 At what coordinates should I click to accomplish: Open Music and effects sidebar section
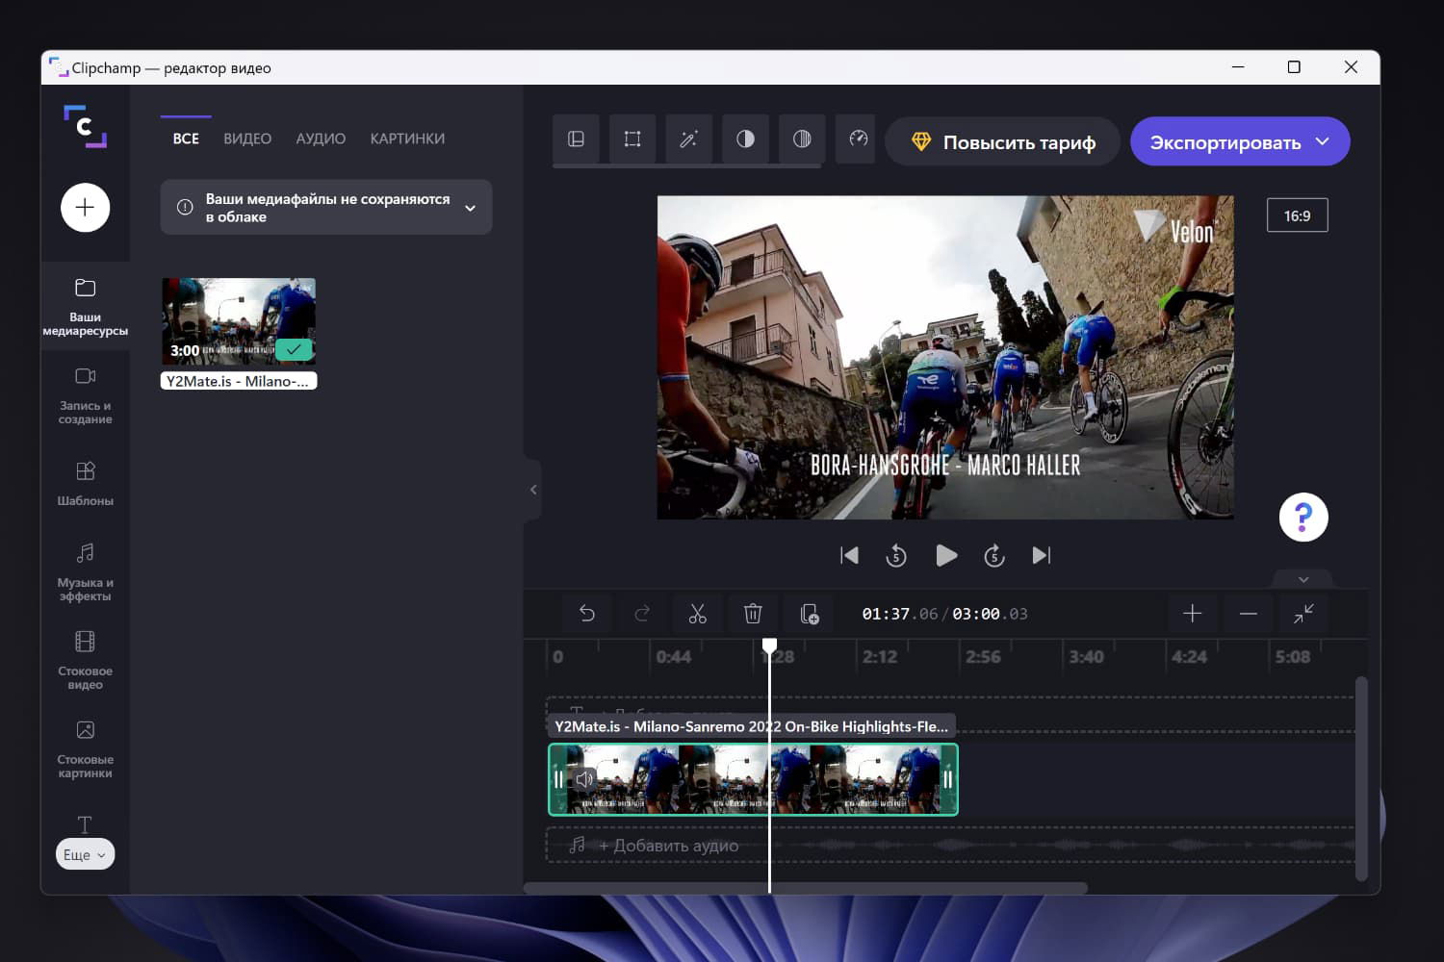pos(85,570)
